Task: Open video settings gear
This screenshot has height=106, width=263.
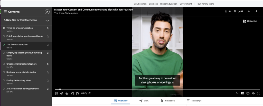Action: [248, 93]
